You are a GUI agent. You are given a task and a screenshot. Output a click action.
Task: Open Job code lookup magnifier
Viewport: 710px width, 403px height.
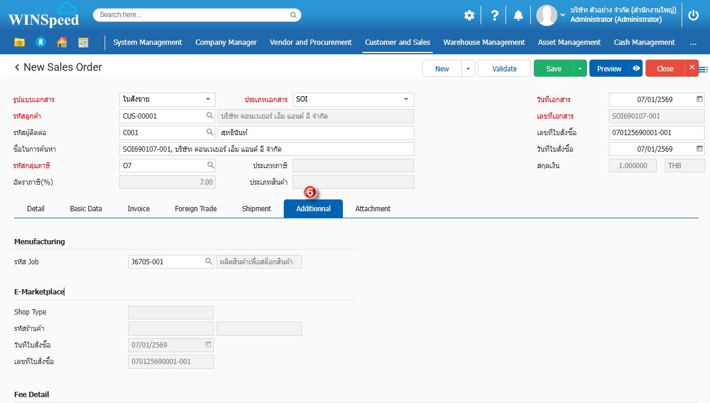point(208,261)
